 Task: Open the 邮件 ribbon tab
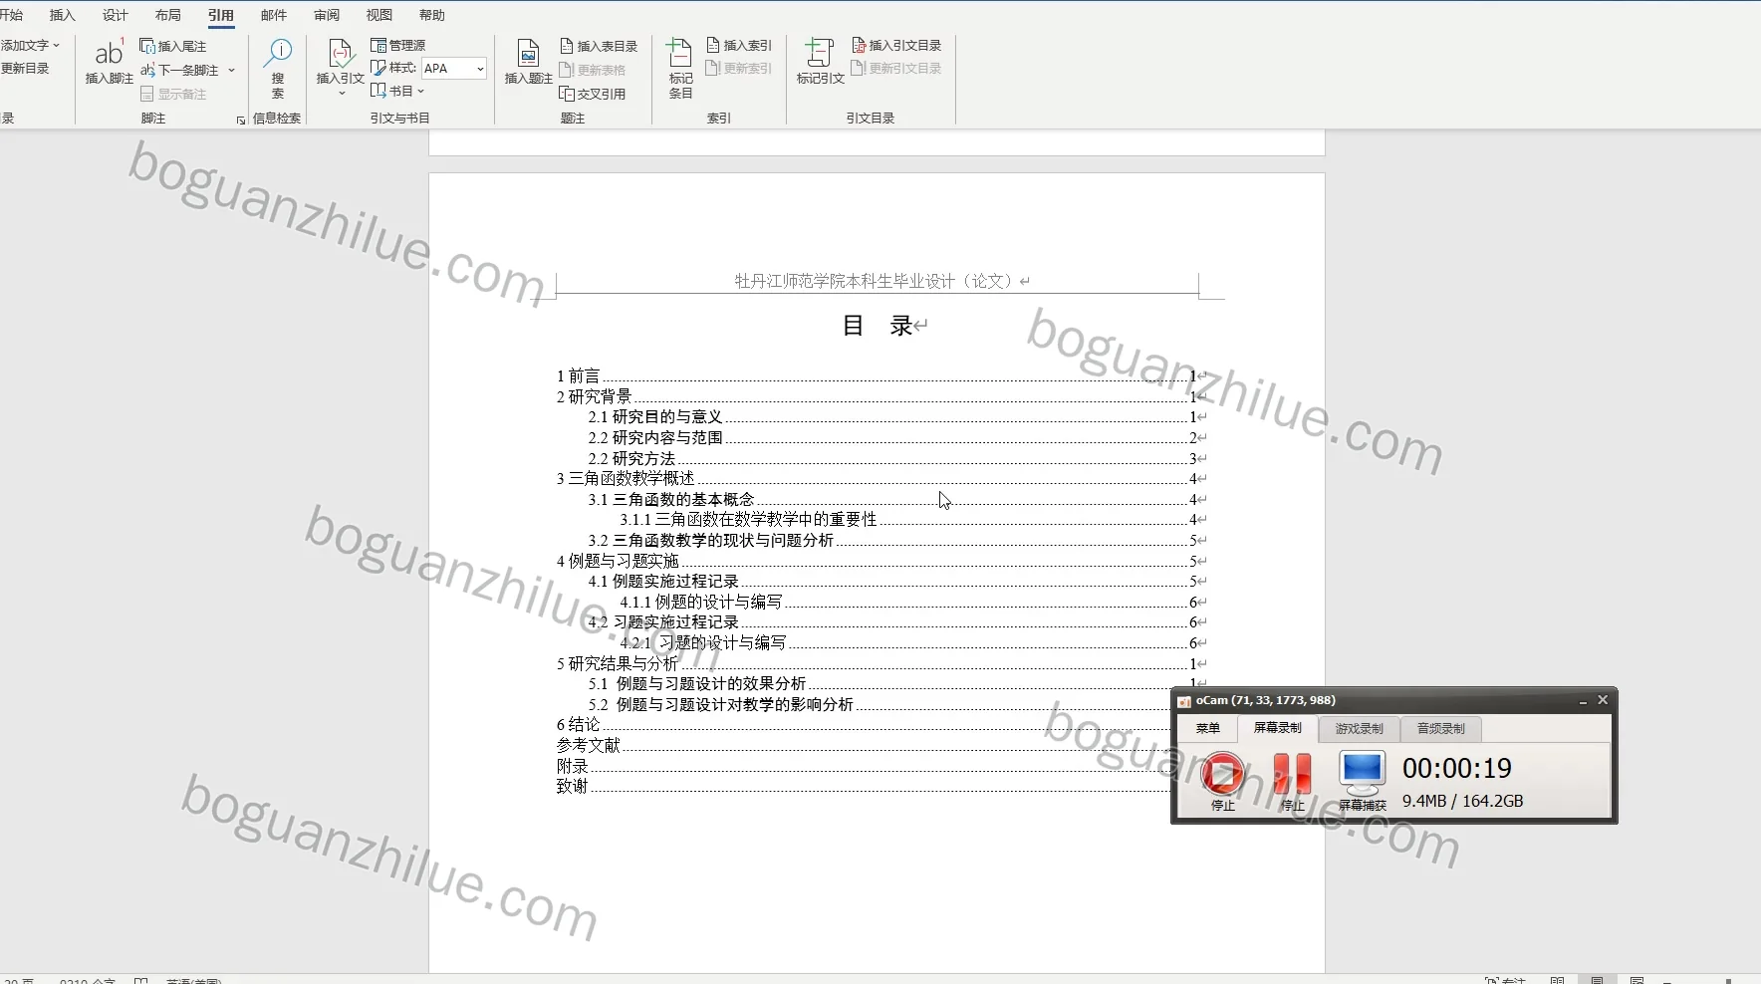(x=273, y=15)
